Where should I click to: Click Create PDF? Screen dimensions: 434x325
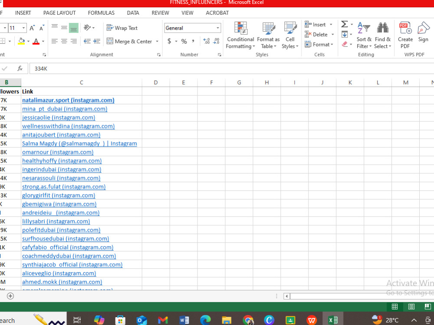pos(405,36)
